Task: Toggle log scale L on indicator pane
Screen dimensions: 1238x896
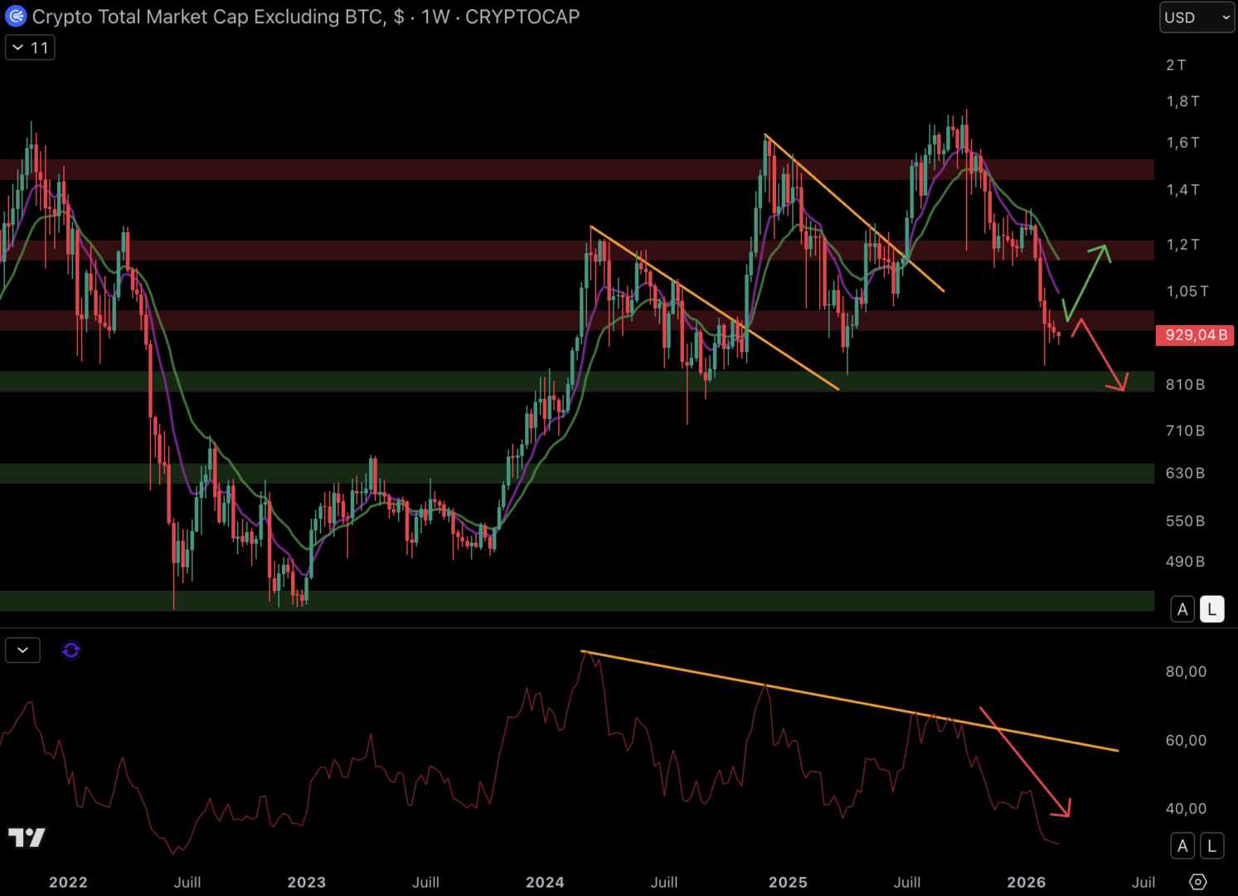Action: pyautogui.click(x=1211, y=845)
